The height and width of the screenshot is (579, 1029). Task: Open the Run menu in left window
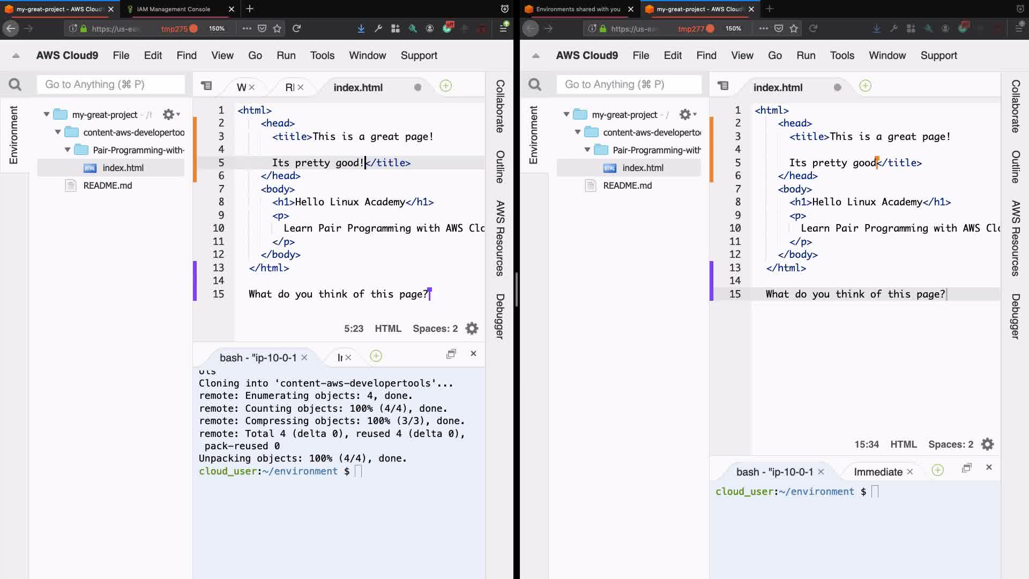[286, 55]
